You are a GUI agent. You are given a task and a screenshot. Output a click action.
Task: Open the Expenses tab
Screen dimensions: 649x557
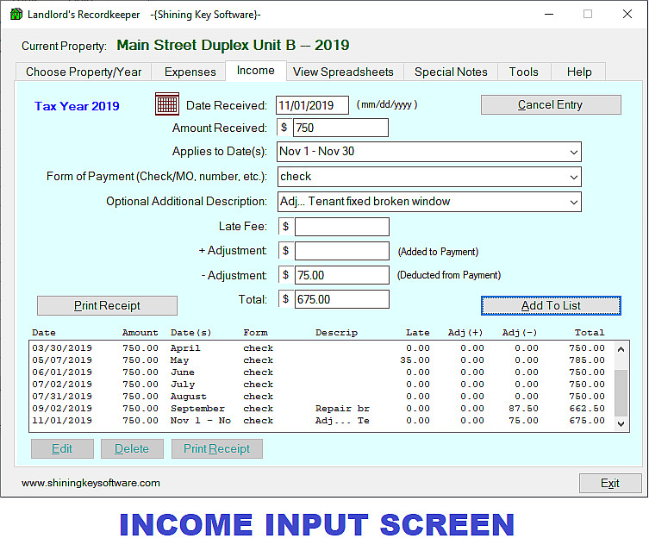190,72
